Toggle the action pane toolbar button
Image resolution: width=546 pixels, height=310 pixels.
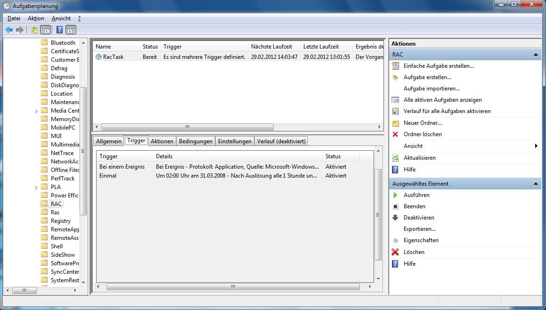click(x=71, y=30)
